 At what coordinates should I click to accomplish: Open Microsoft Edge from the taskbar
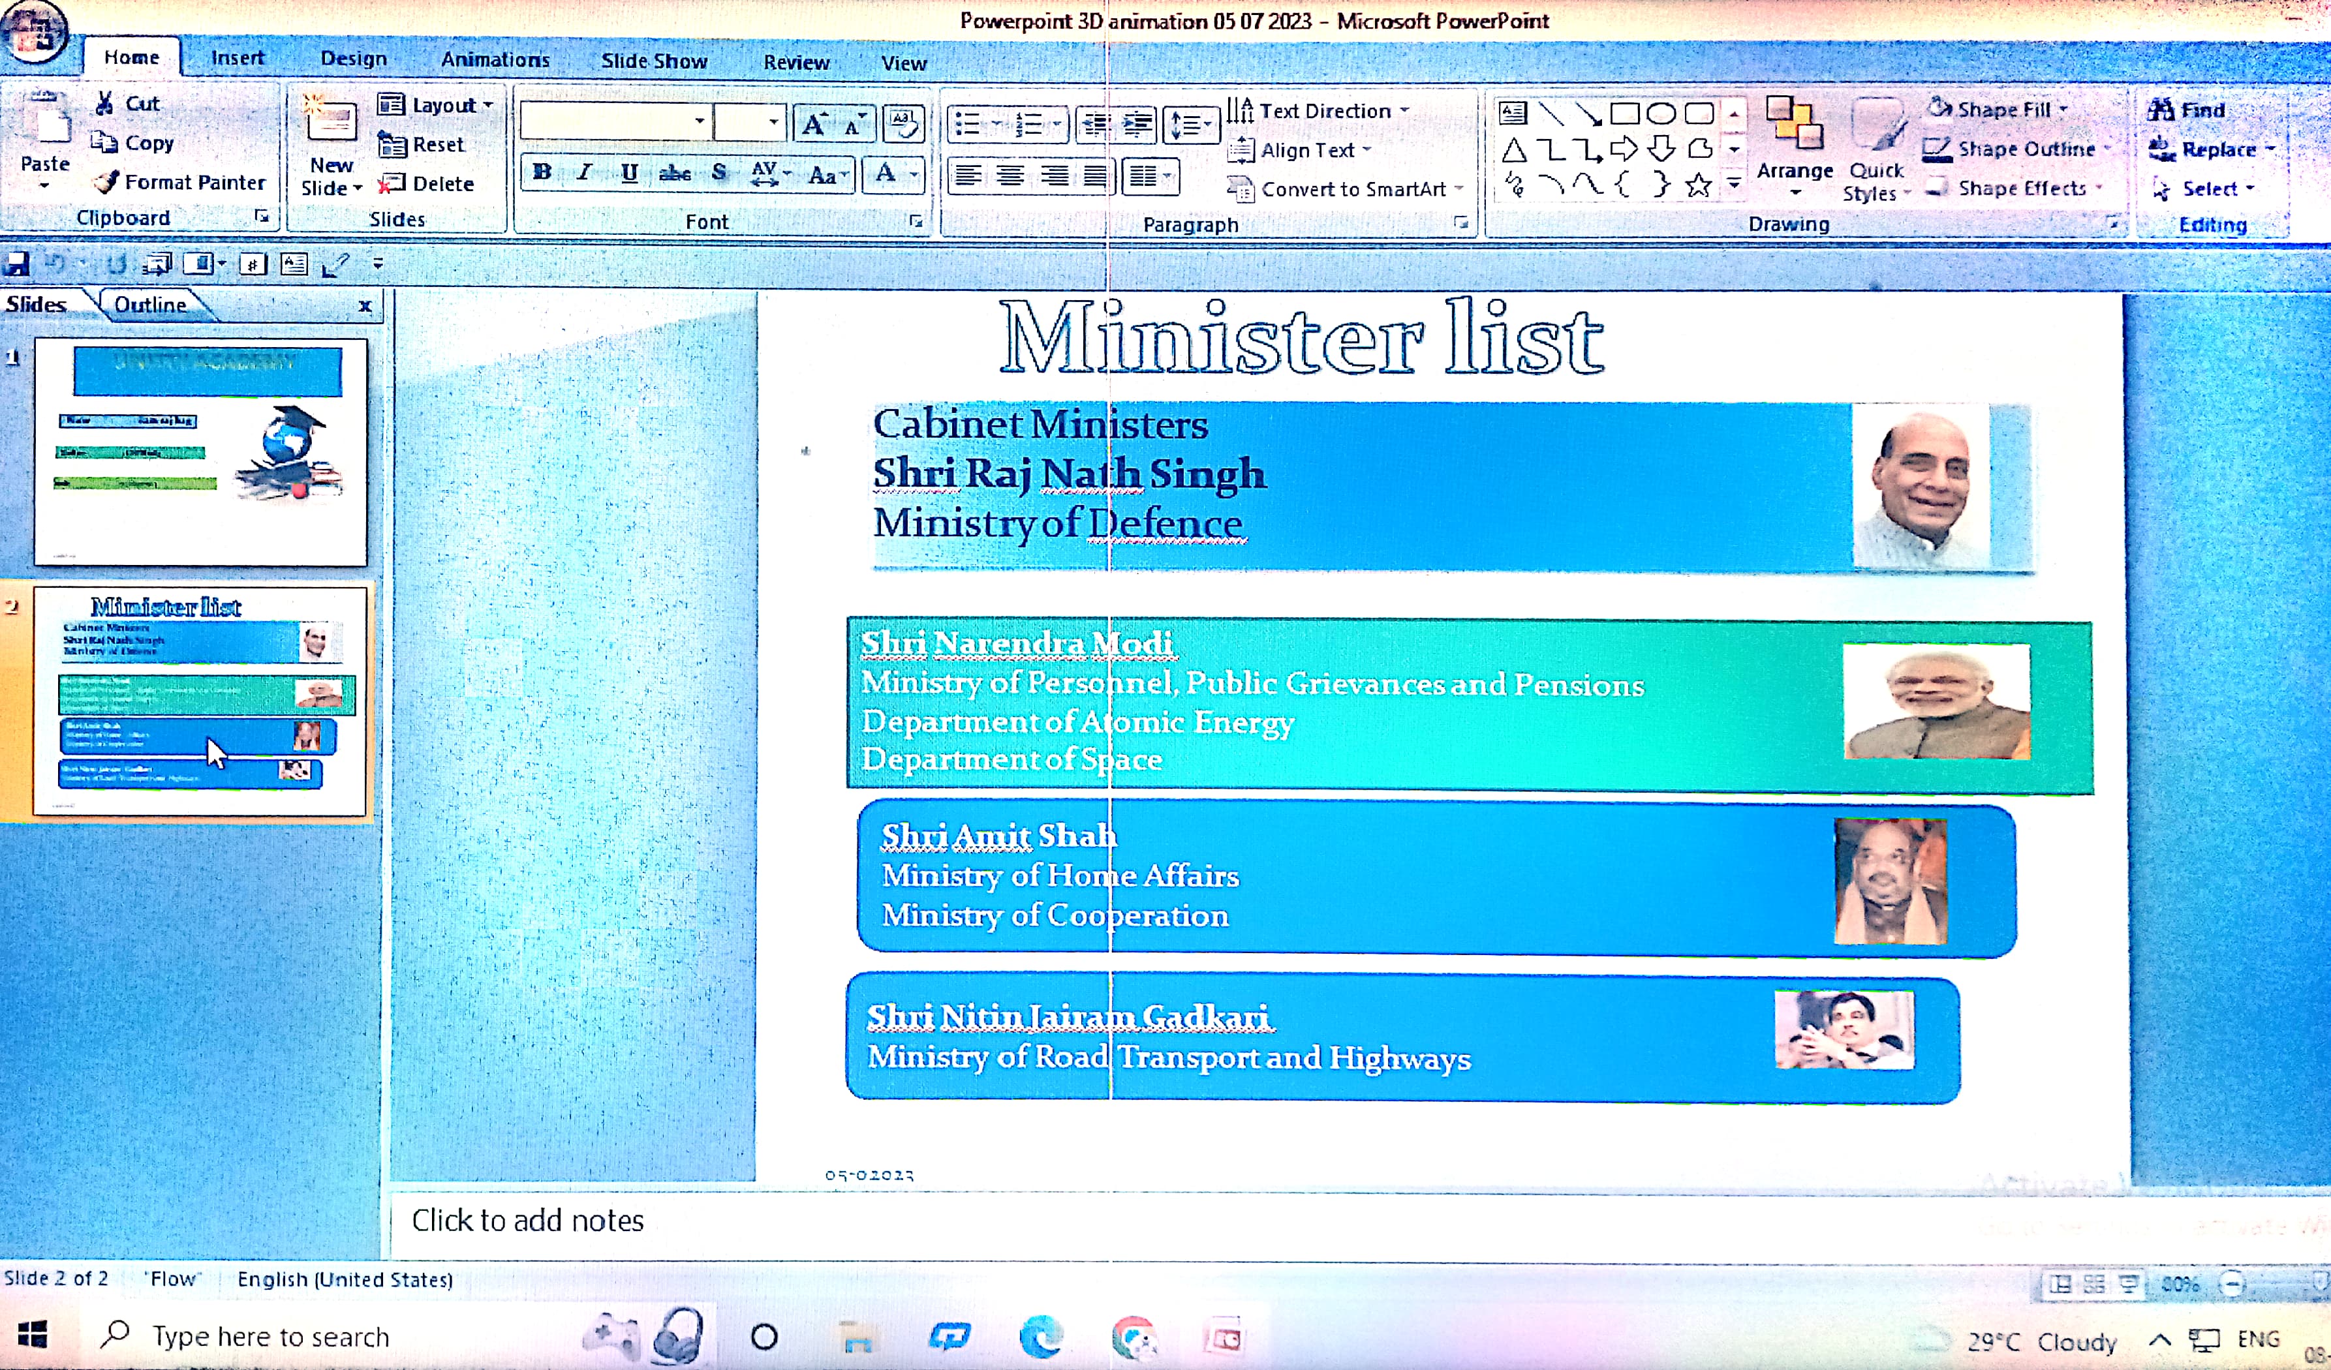pos(1040,1337)
